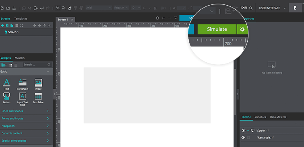
Task: Redo the last undone action
Action: point(48,8)
